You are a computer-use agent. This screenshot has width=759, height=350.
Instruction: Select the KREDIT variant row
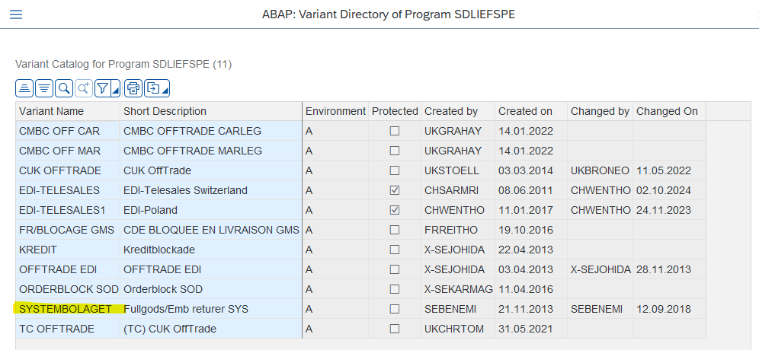tap(37, 250)
